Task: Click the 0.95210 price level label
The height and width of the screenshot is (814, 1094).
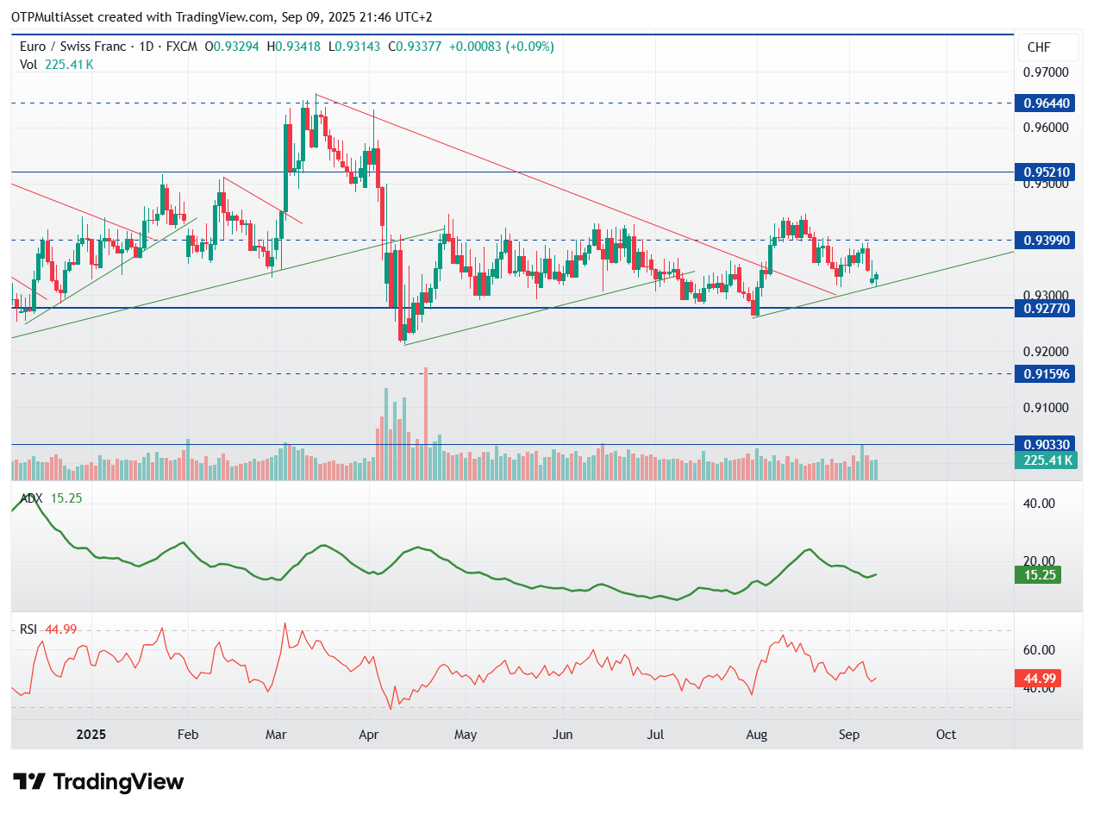Action: pyautogui.click(x=1044, y=172)
